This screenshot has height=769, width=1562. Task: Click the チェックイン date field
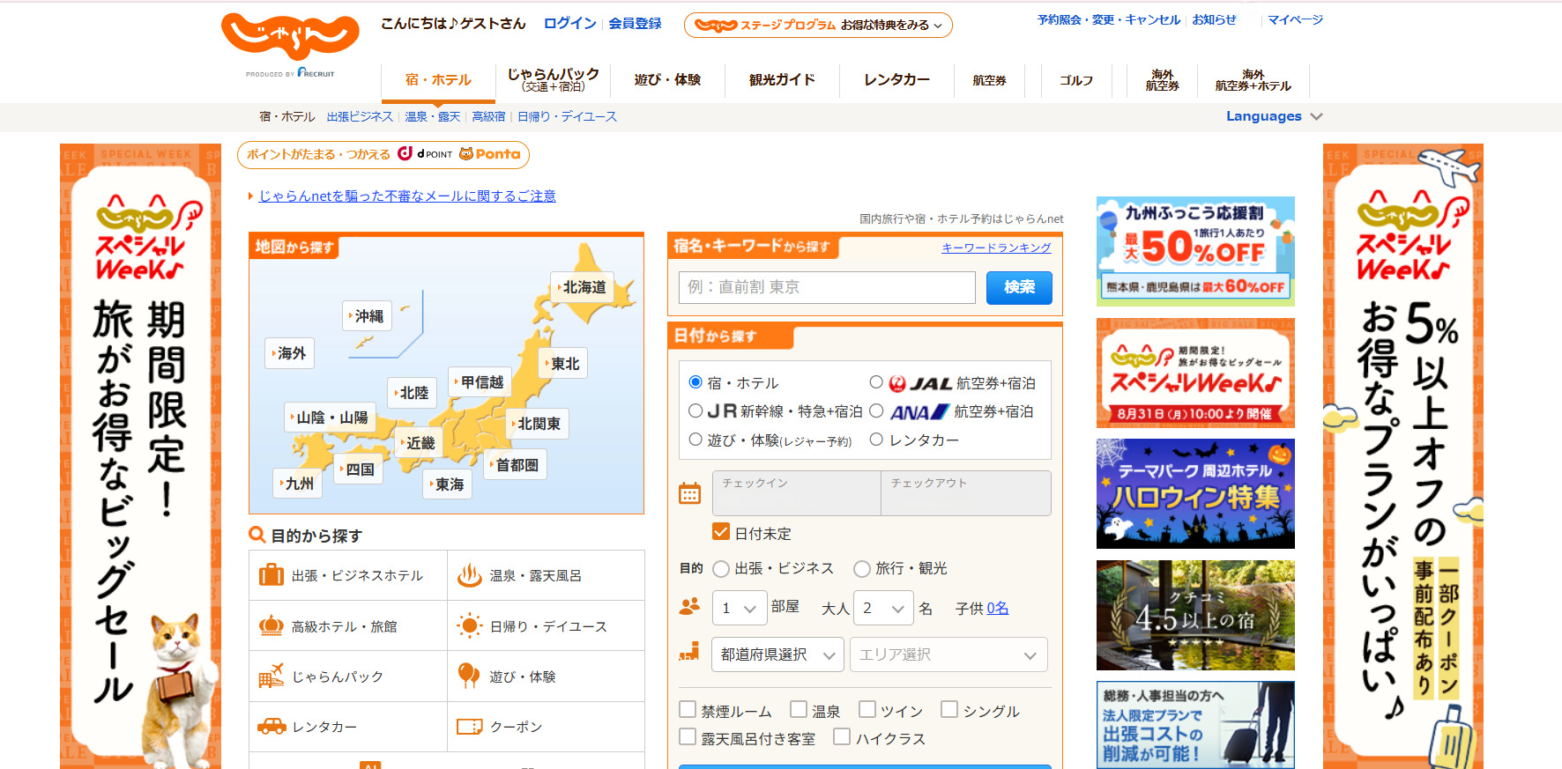[x=796, y=493]
